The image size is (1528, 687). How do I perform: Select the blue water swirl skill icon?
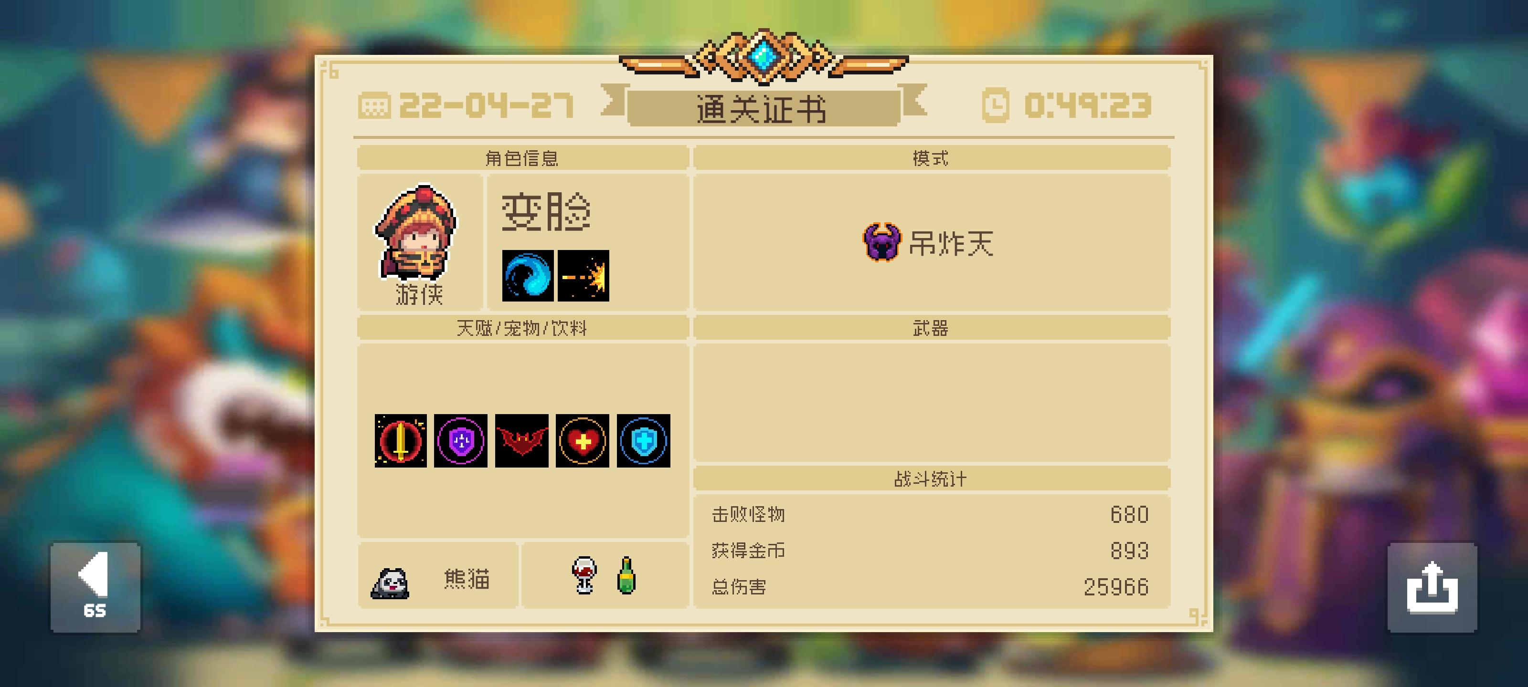[527, 276]
